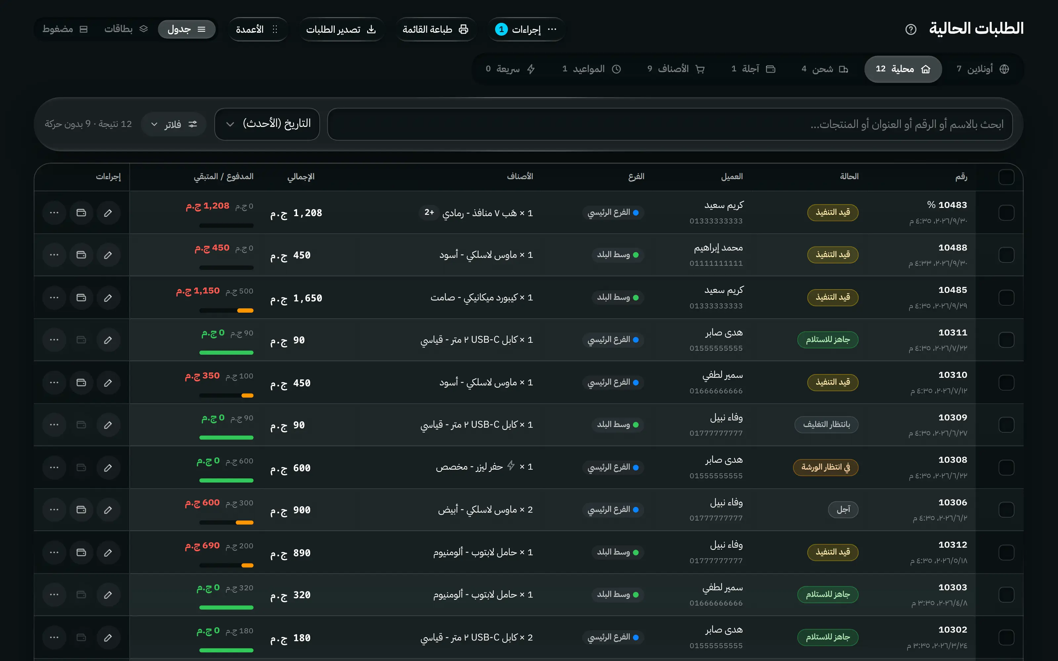Click the الإجمالي column header
Viewport: 1058px width, 661px height.
point(301,176)
